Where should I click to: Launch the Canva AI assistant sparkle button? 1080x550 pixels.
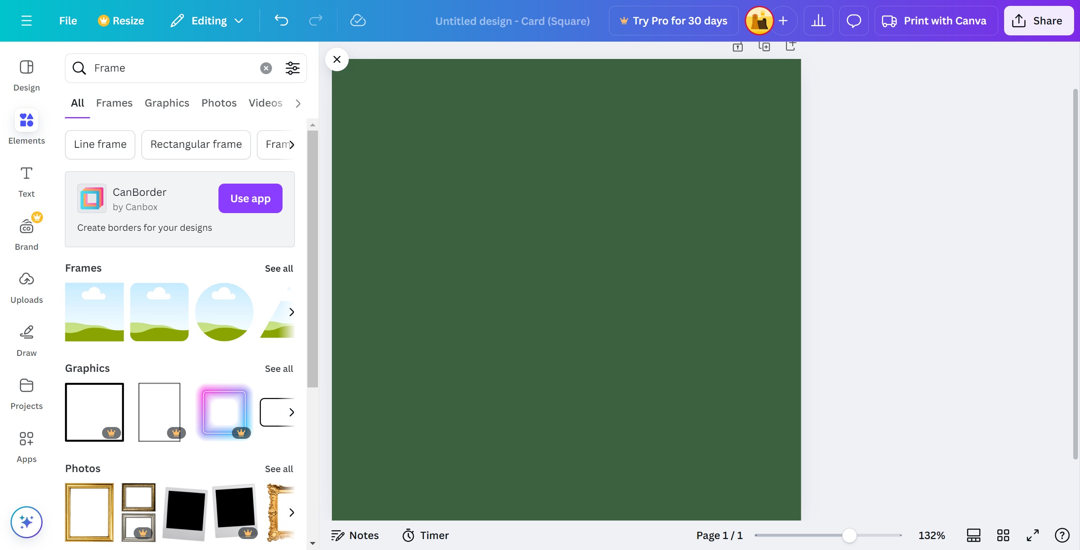[x=27, y=522]
